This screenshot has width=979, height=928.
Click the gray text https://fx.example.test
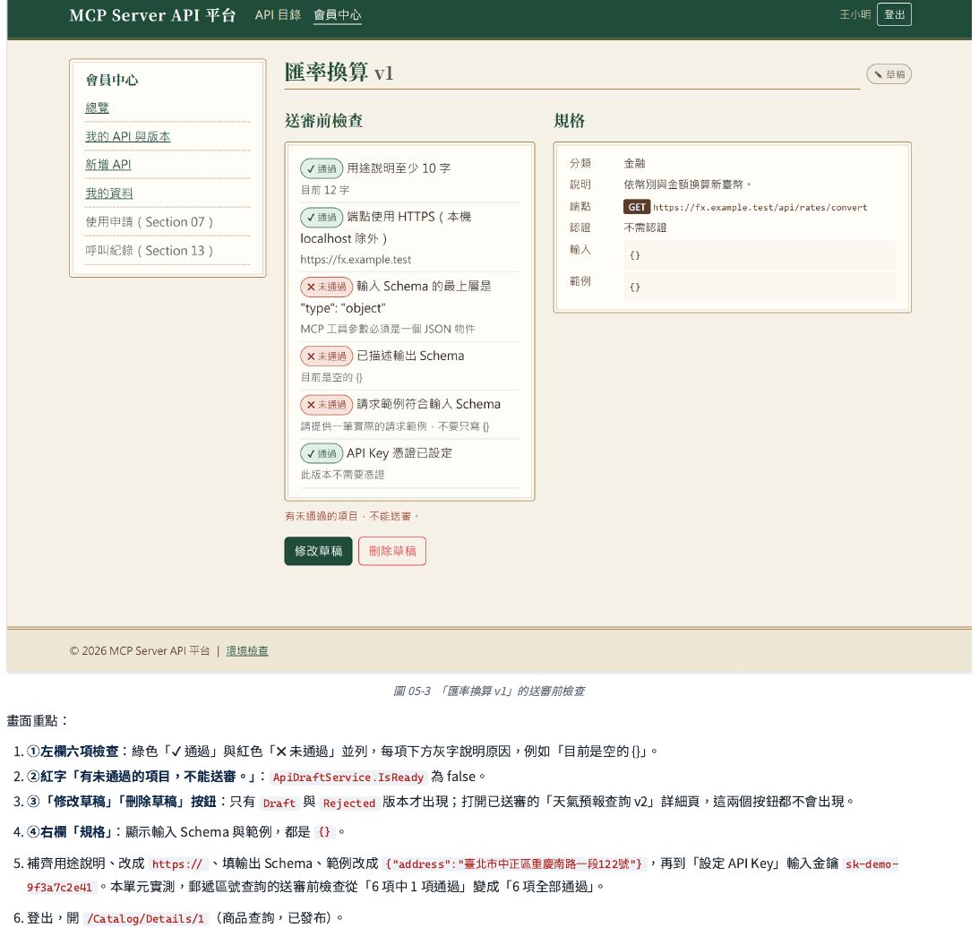coord(356,259)
